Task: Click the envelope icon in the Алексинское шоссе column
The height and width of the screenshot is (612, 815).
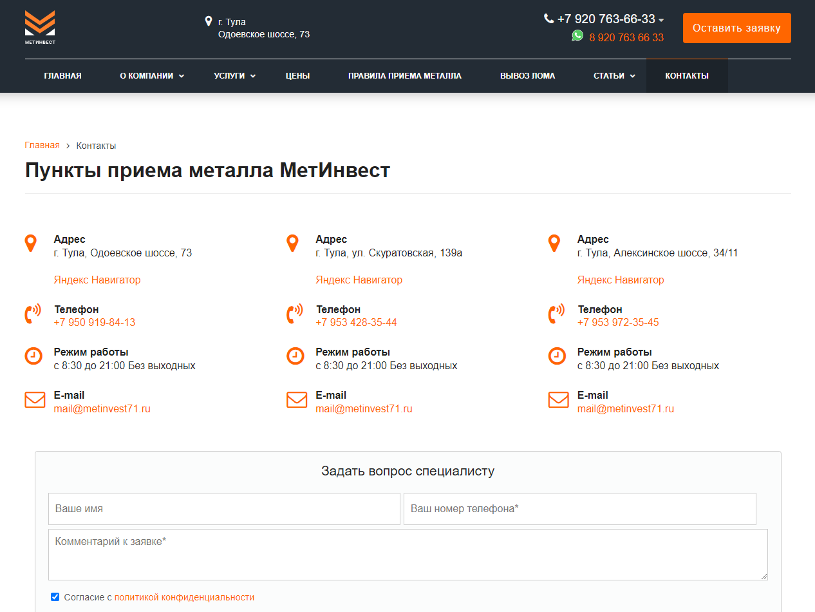Action: (x=559, y=400)
